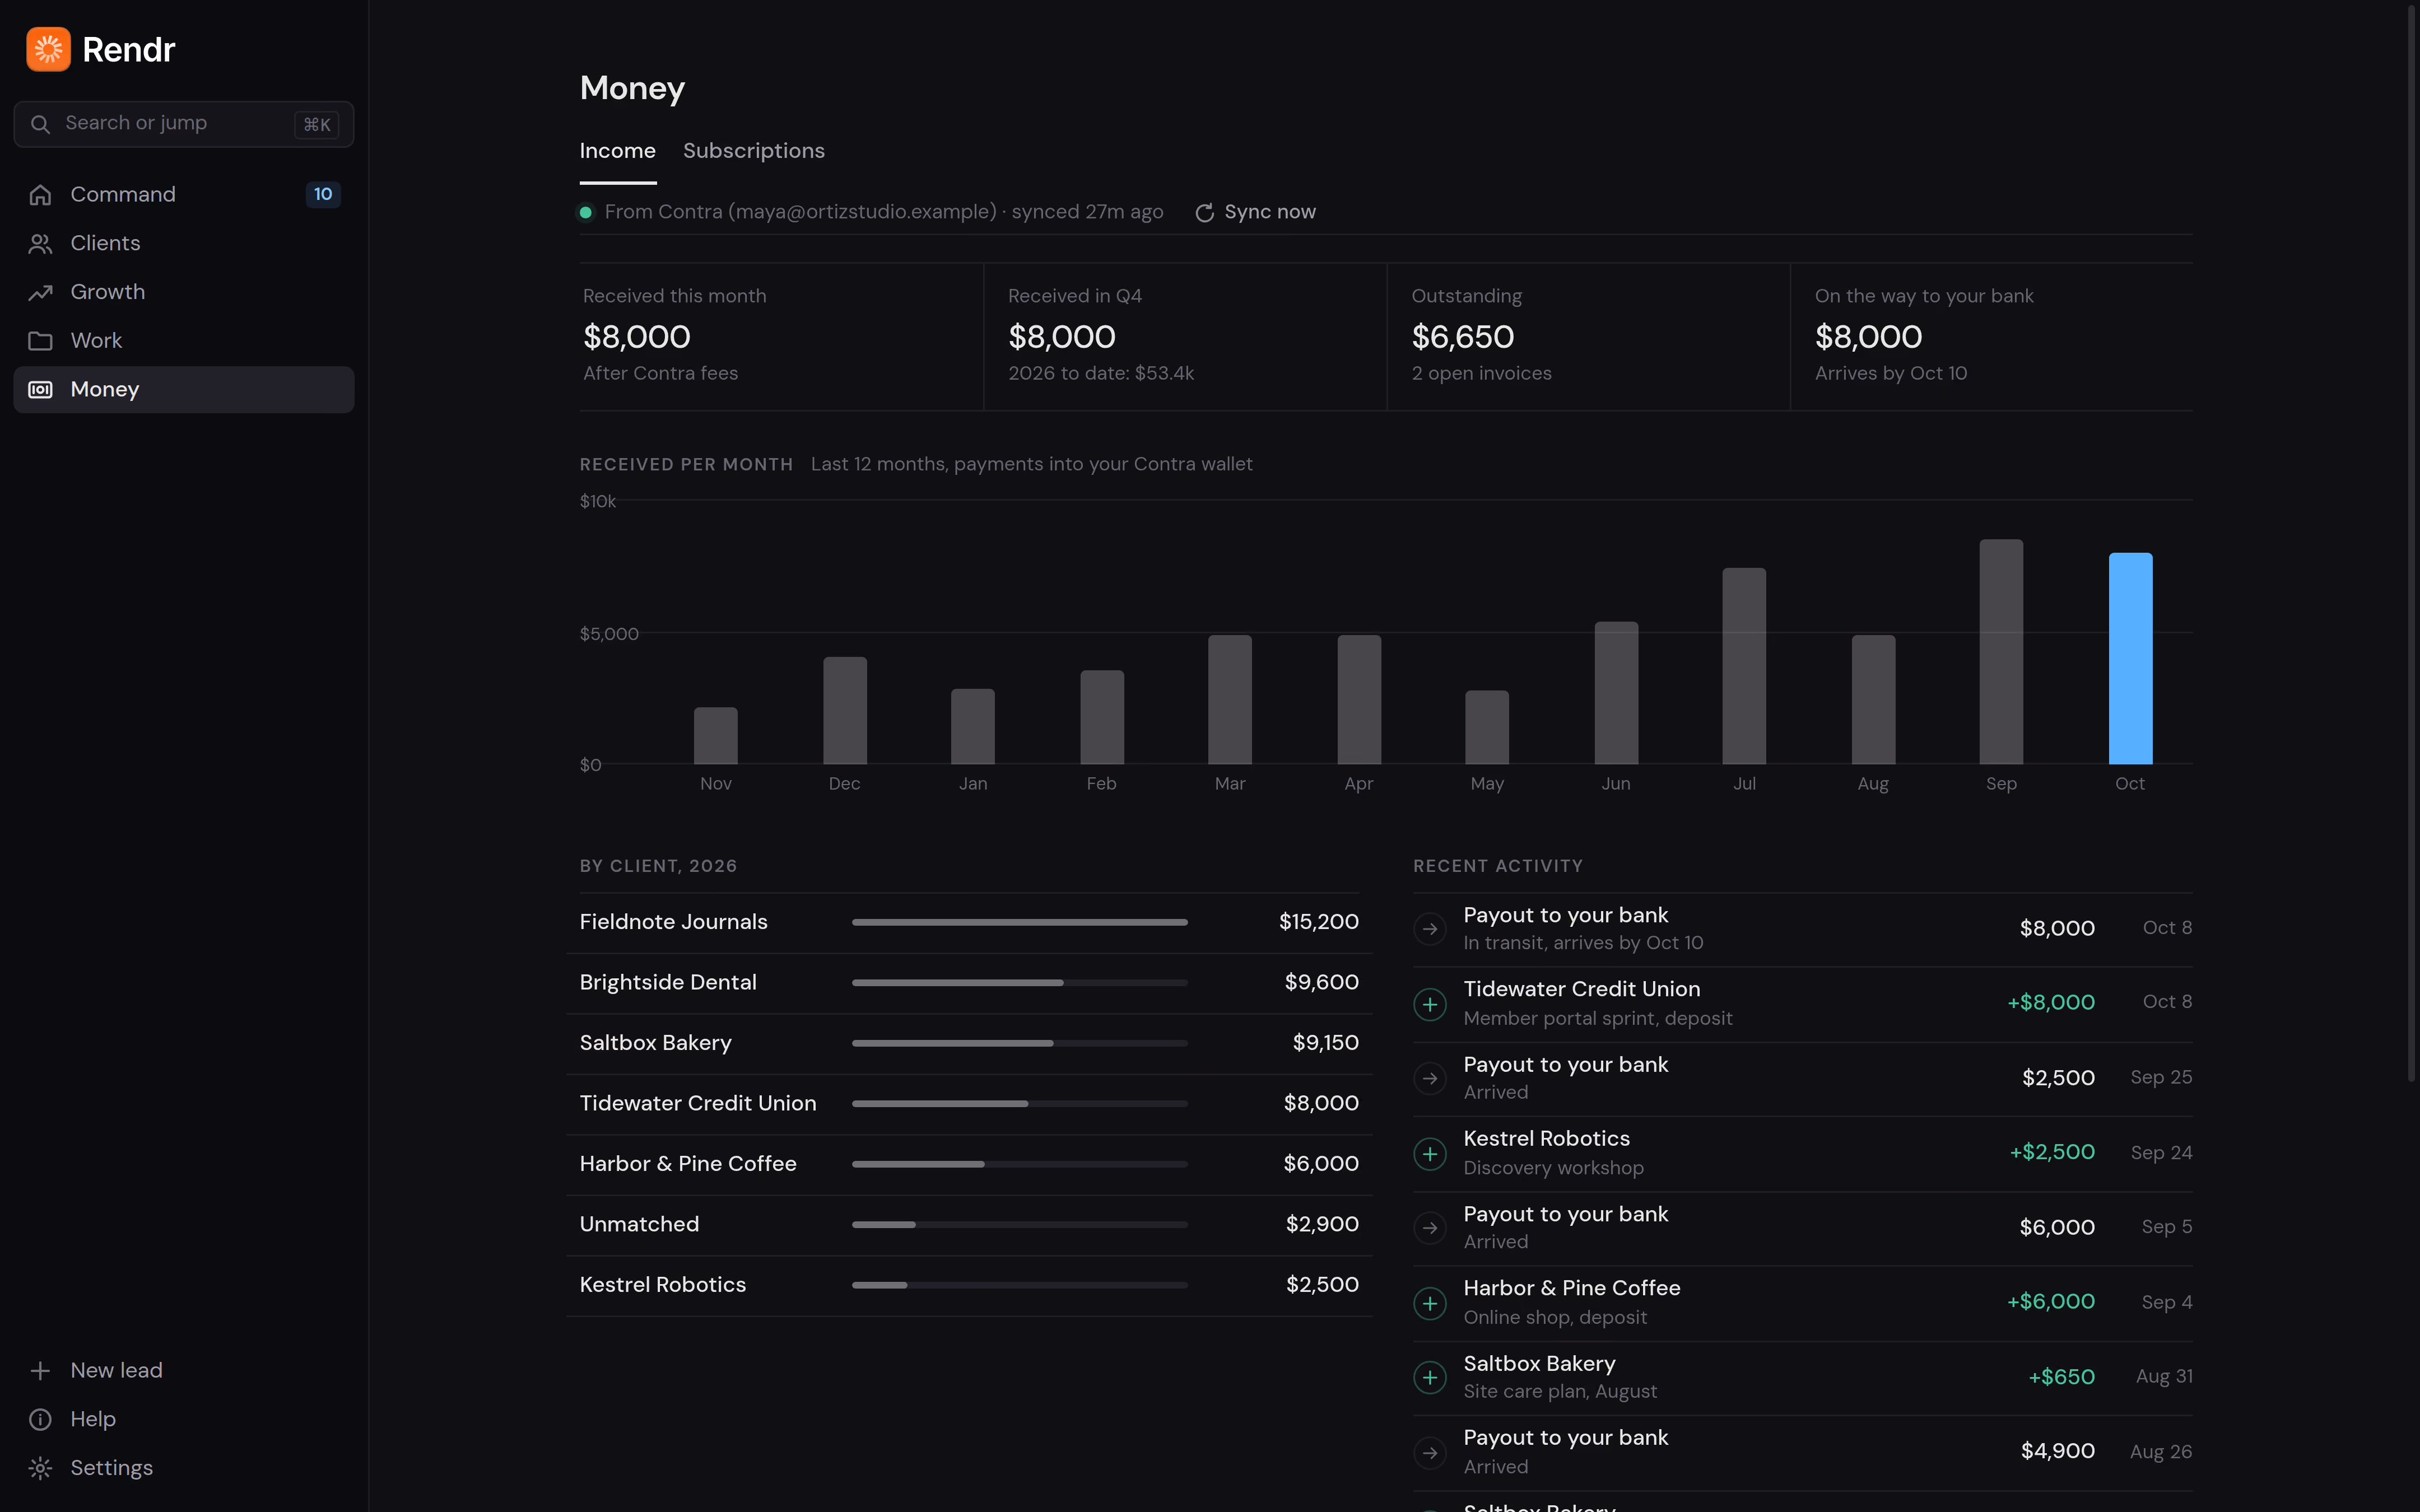Open the Help label in sidebar
Viewport: 2420px width, 1512px height.
point(93,1419)
